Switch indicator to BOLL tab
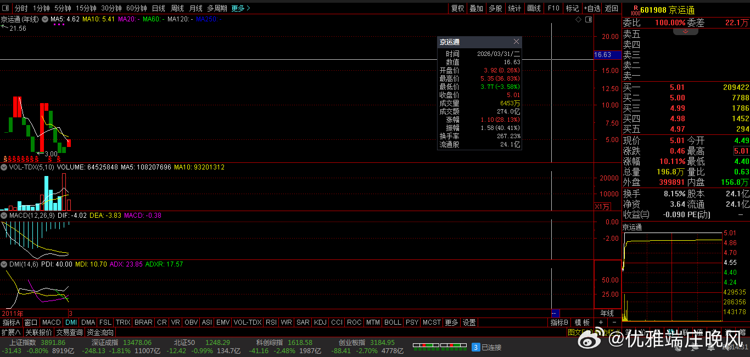Image resolution: width=750 pixels, height=357 pixels. 393,322
